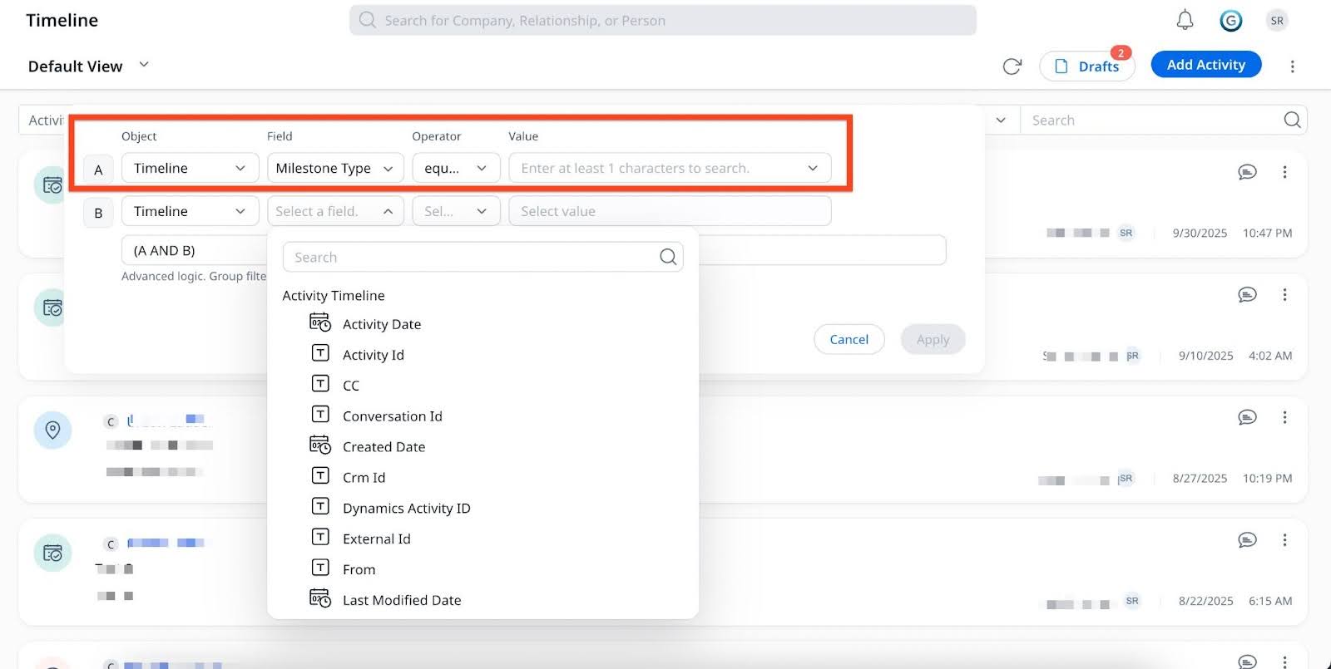Click the calendar icon on the 9/10/2025 activity

[52, 308]
